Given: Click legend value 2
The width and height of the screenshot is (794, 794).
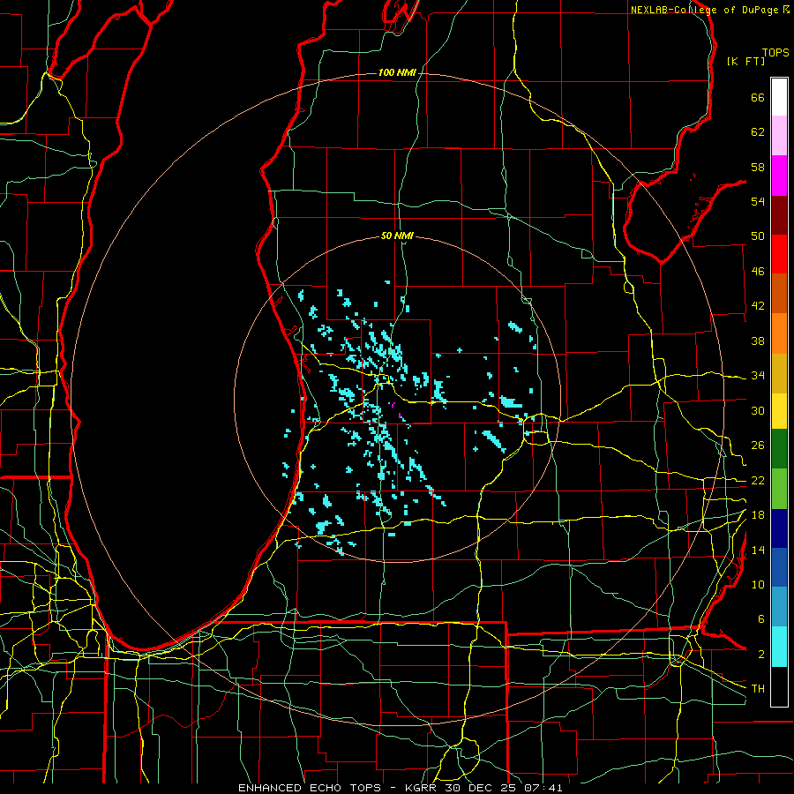Looking at the screenshot, I should [x=761, y=654].
